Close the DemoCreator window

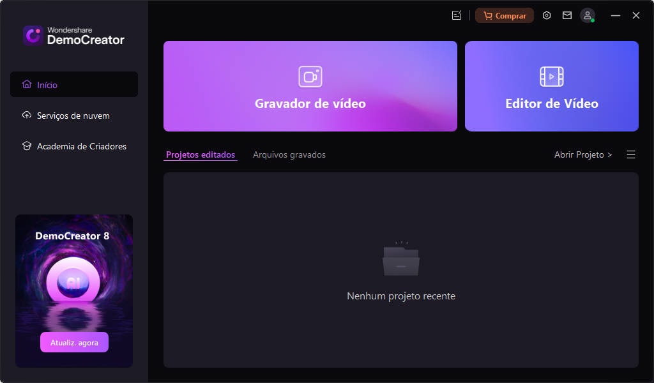coord(636,15)
